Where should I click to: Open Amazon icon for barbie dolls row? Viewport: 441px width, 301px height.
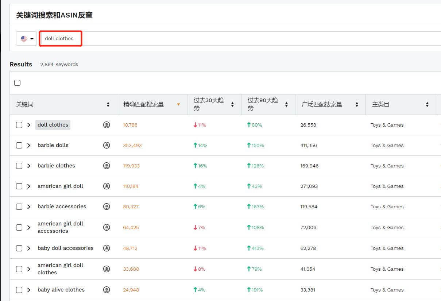click(107, 145)
